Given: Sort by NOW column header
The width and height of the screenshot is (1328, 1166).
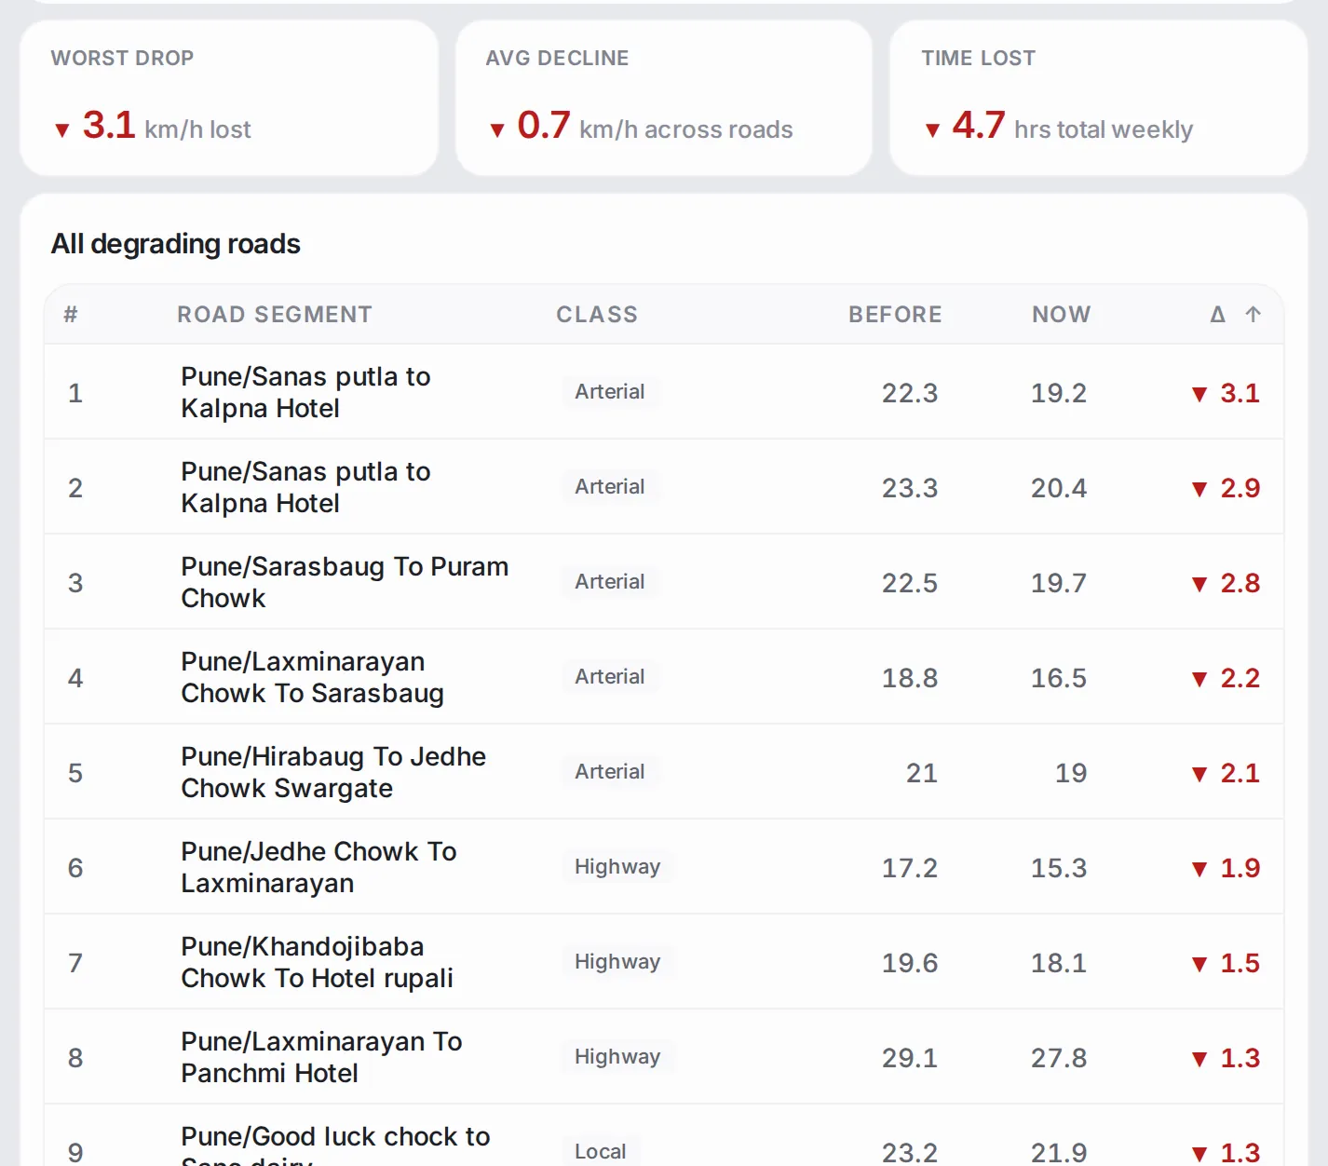Looking at the screenshot, I should (1061, 315).
